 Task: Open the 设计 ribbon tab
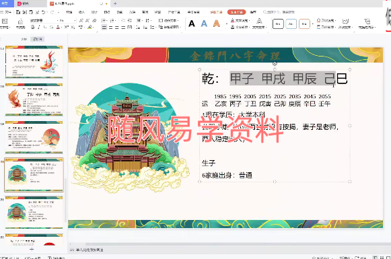click(x=94, y=12)
